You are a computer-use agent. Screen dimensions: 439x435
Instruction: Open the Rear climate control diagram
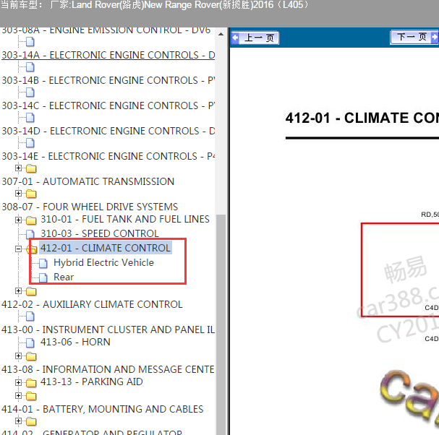click(x=64, y=277)
